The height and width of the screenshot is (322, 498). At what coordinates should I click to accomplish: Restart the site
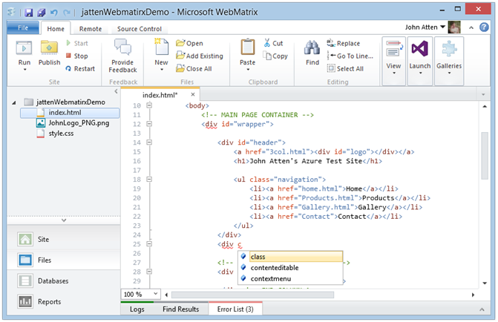(80, 68)
